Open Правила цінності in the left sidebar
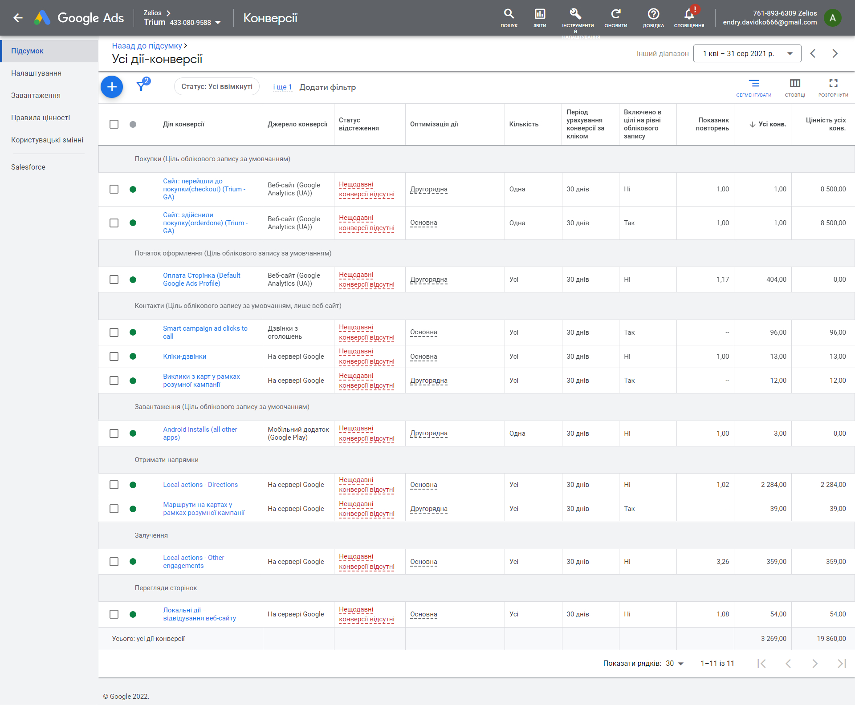Viewport: 855px width, 705px height. pyautogui.click(x=49, y=117)
